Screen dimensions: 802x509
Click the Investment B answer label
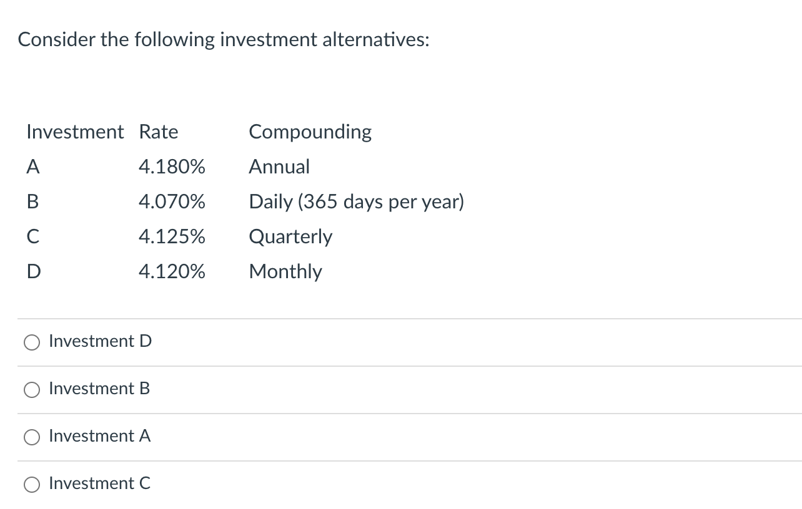tap(99, 389)
